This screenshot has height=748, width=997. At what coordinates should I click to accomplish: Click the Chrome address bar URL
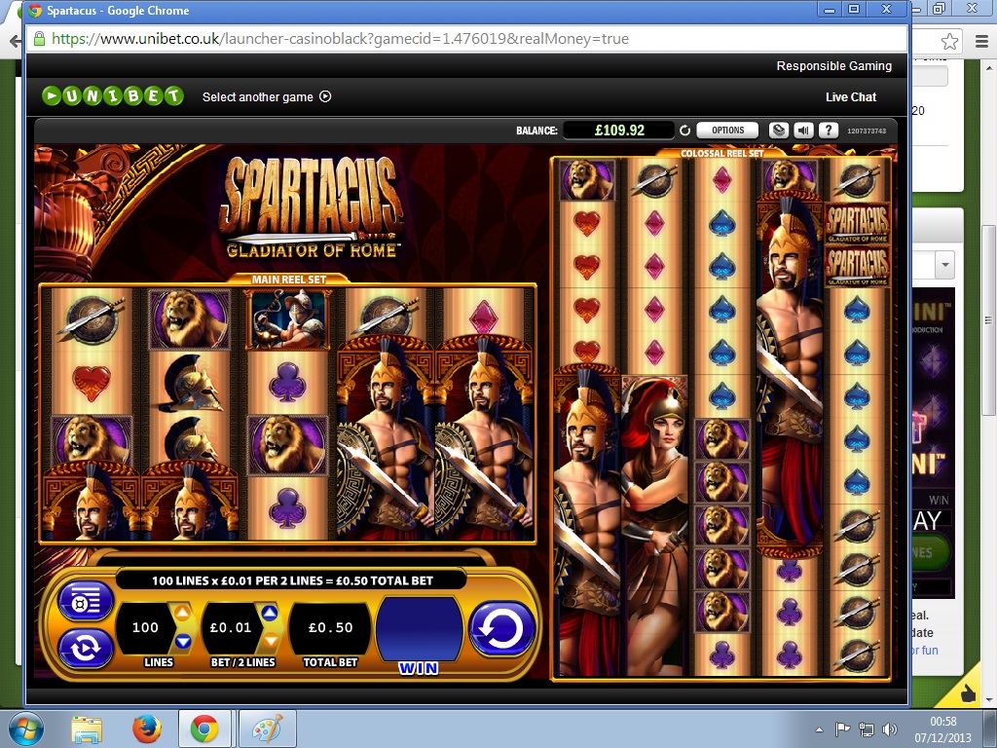point(341,40)
